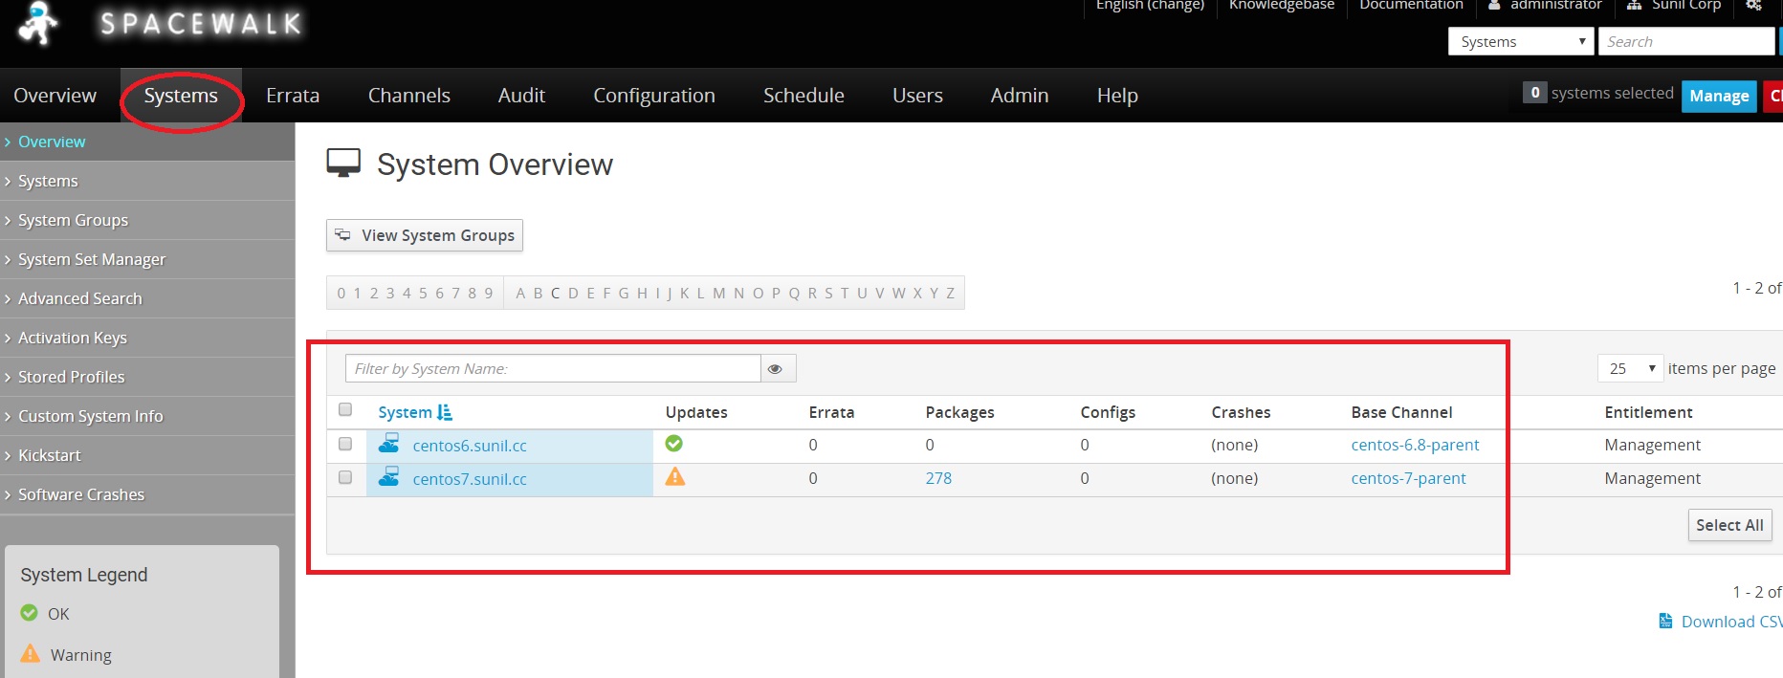Open the centos-6.8-parent base channel link

click(1415, 445)
